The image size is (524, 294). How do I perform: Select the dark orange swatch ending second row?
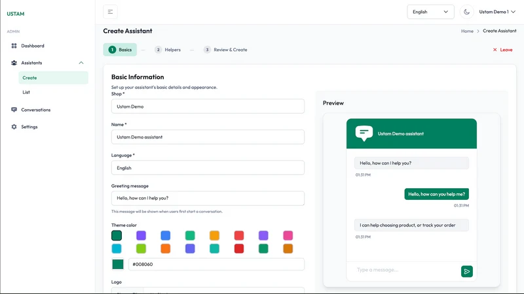288,249
